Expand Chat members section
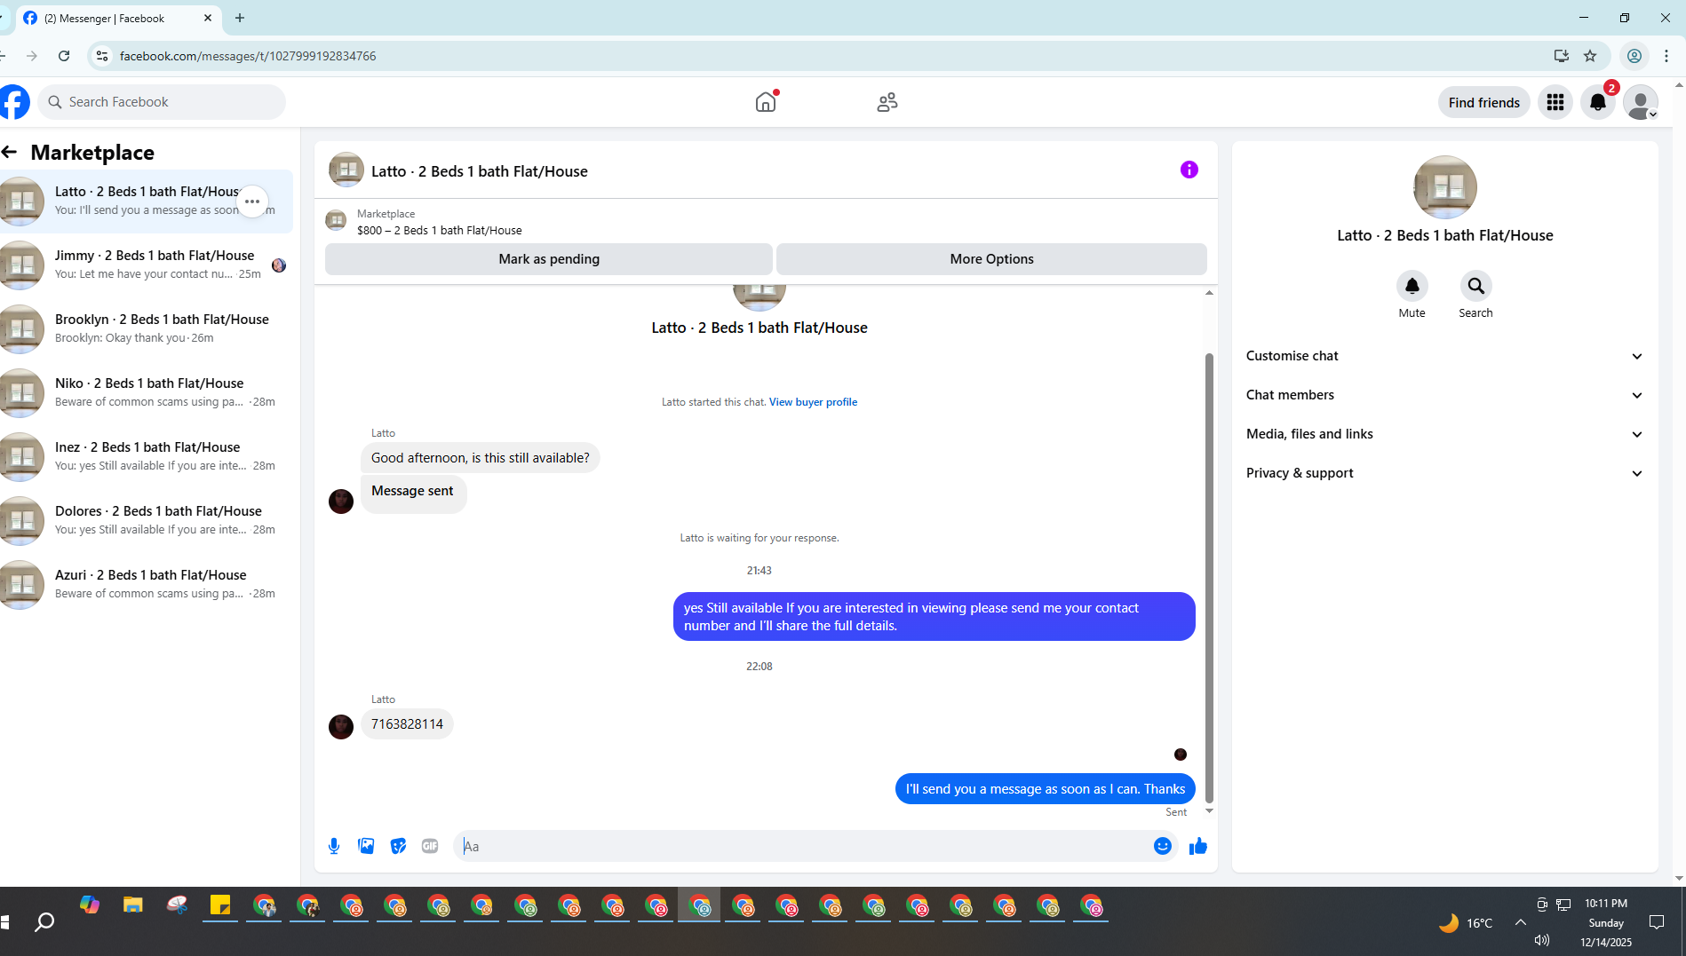Screen dimensions: 1686x956 pos(1444,395)
